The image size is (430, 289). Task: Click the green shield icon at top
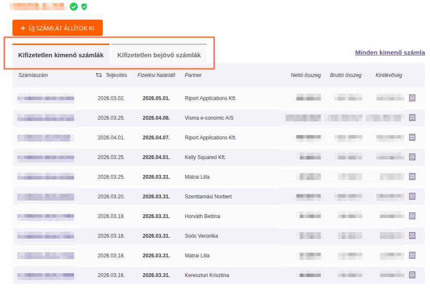pos(84,7)
